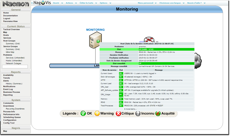Click the green OK legend icon

[83, 113]
